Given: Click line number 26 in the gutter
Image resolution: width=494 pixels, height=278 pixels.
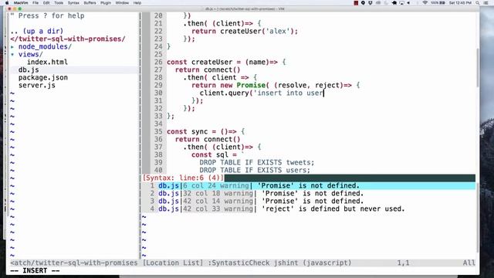Looking at the screenshot, I should [x=158, y=62].
